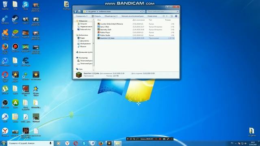Select the tlauncher-2.23_beta file
Viewport: 260px width, 146px height.
tap(136, 38)
